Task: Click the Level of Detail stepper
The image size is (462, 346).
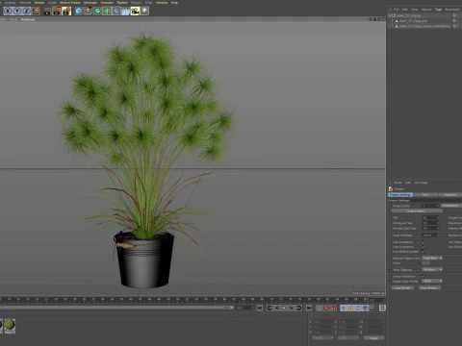Action: pos(438,235)
